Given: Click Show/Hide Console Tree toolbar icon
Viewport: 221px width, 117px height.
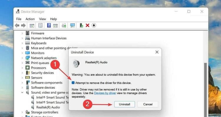Looking at the screenshot, I should (x=32, y=25).
